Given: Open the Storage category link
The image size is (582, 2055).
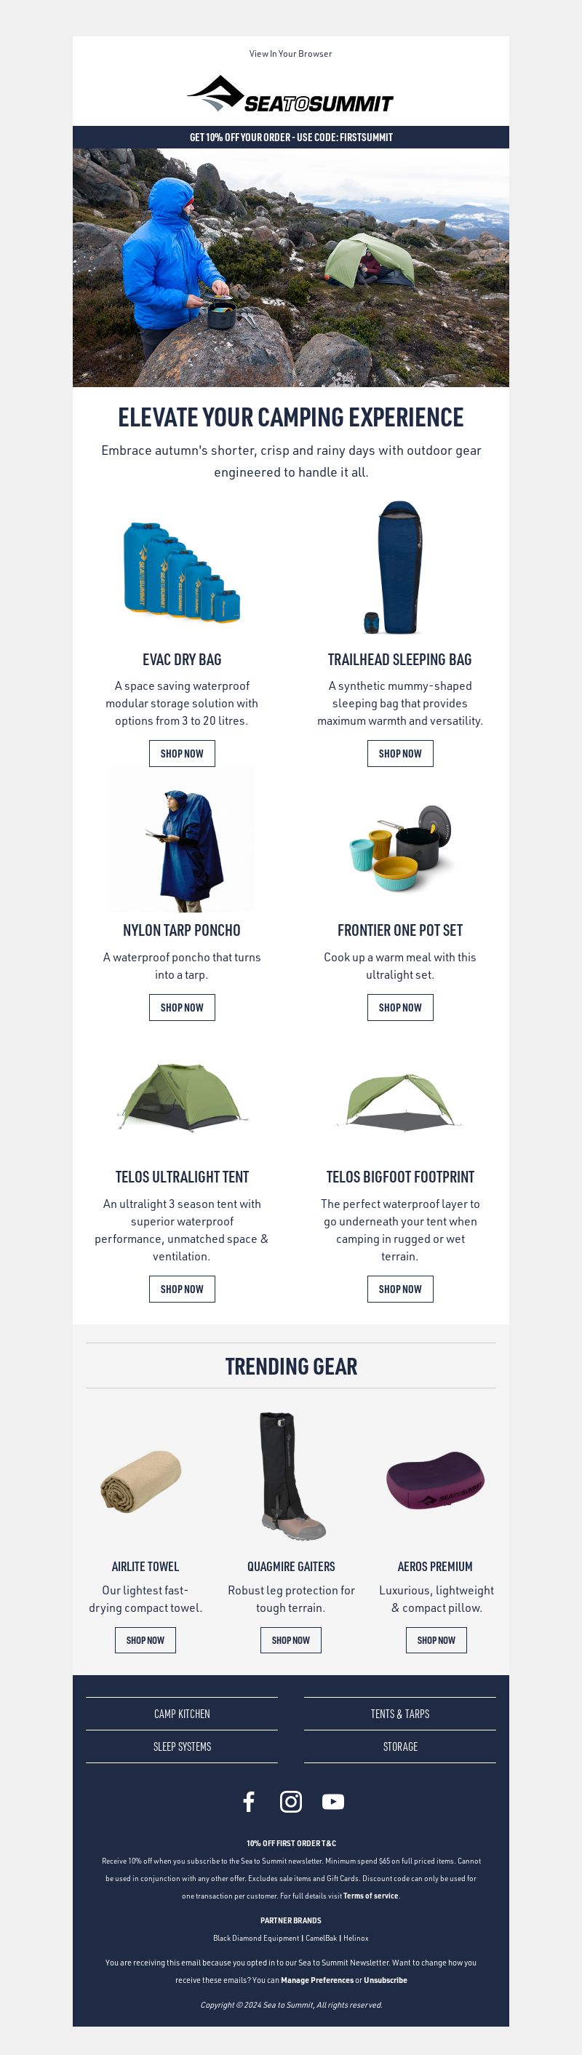Looking at the screenshot, I should click(400, 1746).
